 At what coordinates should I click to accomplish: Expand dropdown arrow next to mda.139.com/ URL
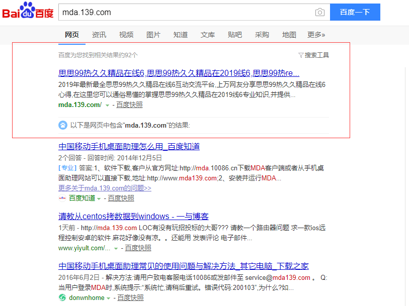107,105
